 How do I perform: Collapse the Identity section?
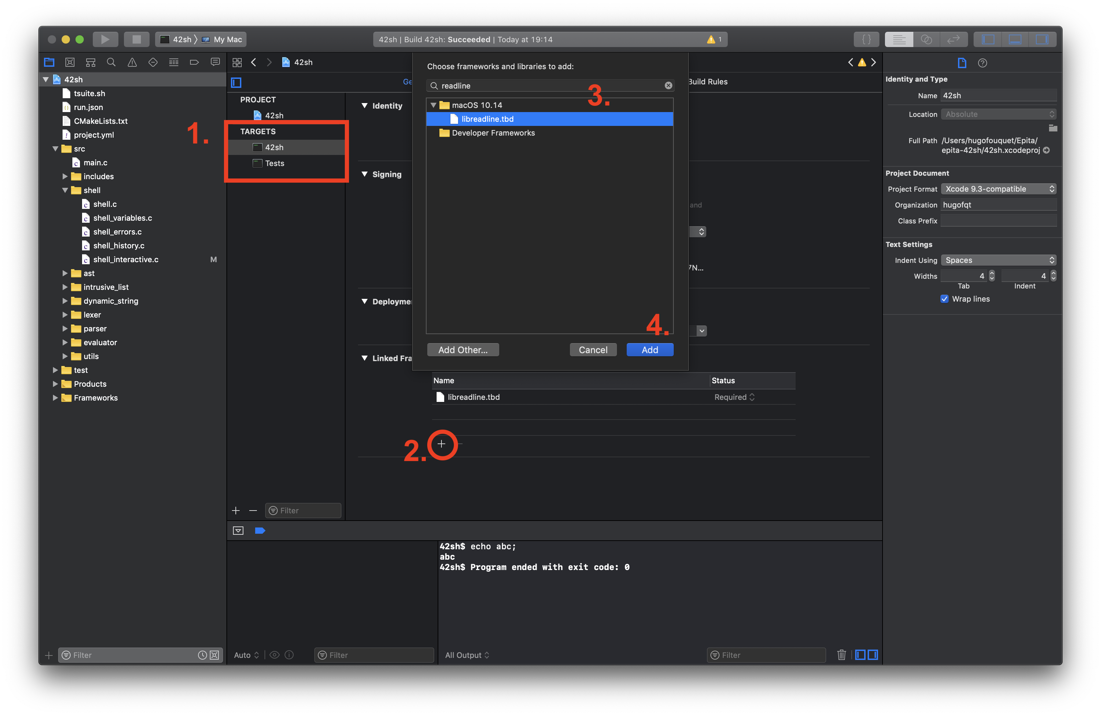coord(365,105)
